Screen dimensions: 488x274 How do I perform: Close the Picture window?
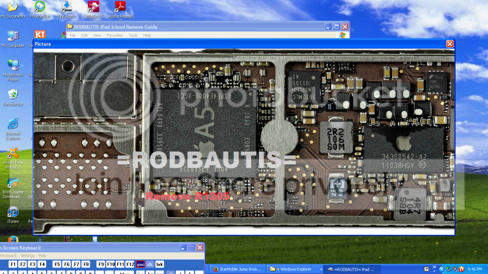click(449, 44)
